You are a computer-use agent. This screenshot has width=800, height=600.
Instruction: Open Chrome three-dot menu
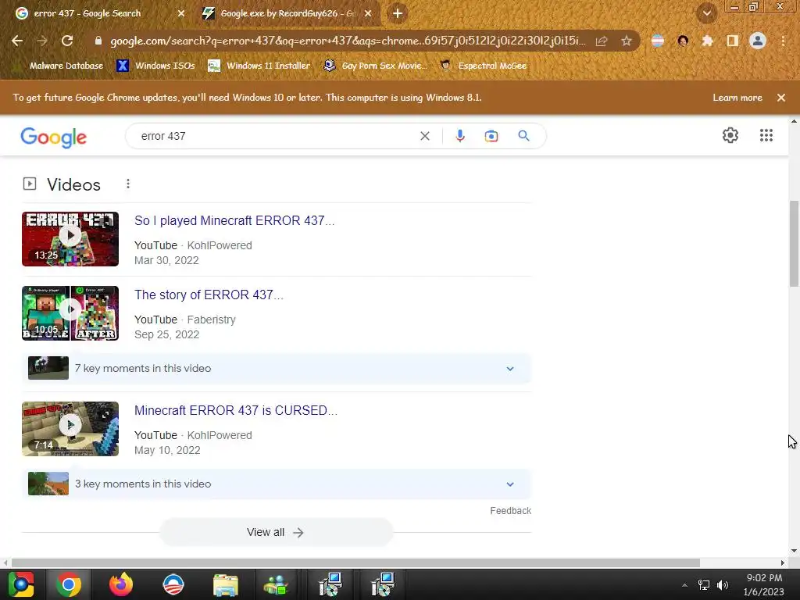(783, 41)
